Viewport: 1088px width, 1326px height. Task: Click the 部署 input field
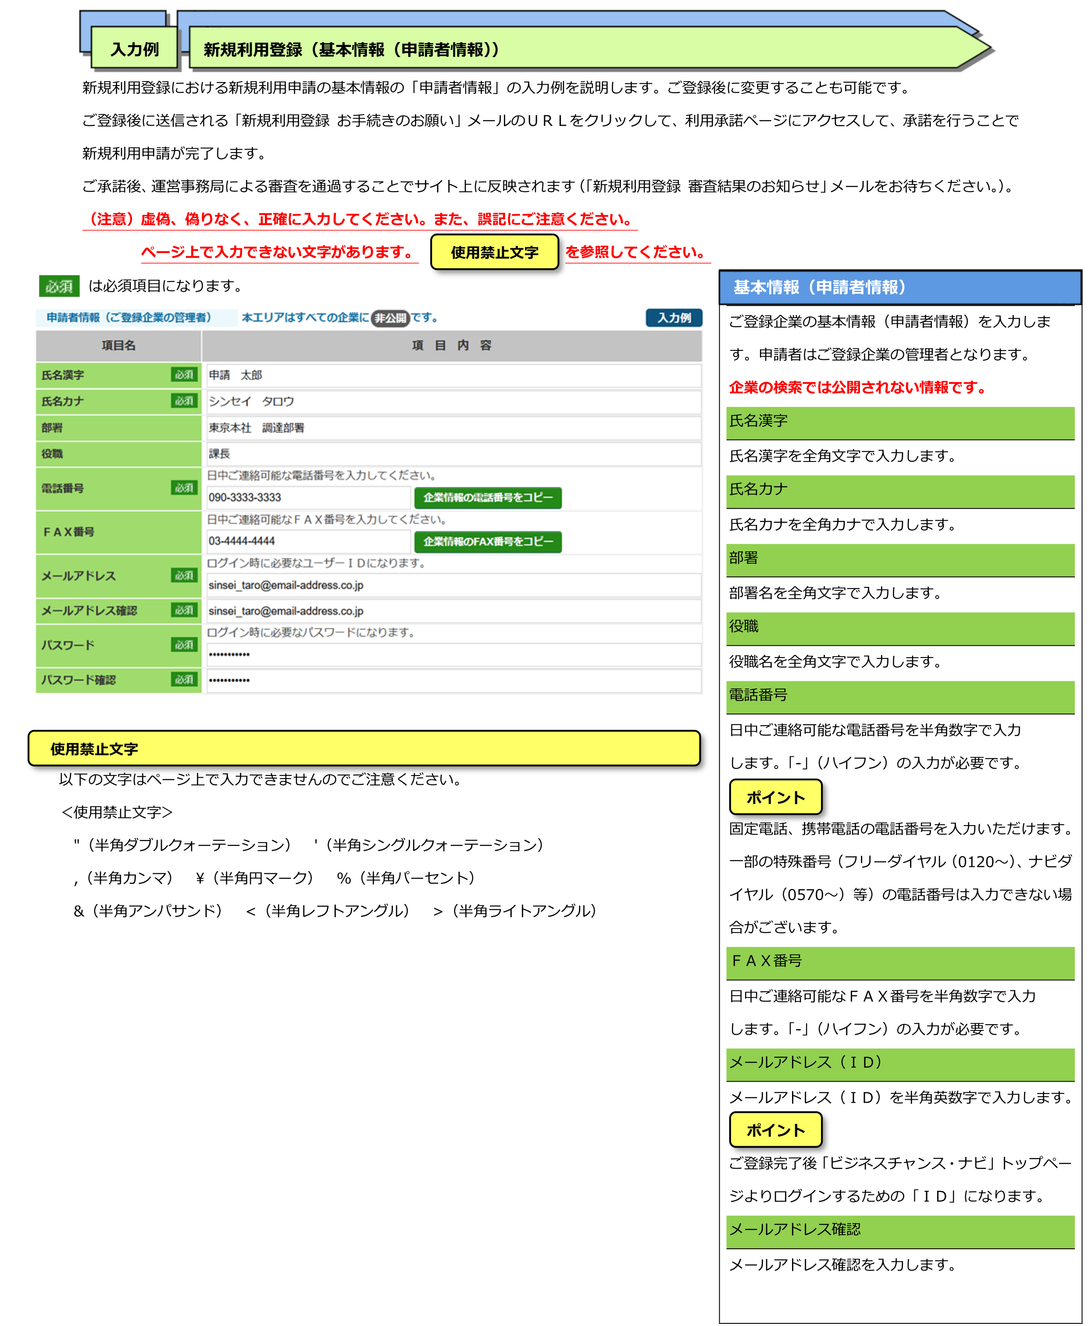[453, 428]
